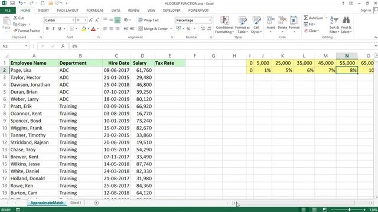Open Sort & Filter options
Screen dimensions: 378x212
[334, 25]
